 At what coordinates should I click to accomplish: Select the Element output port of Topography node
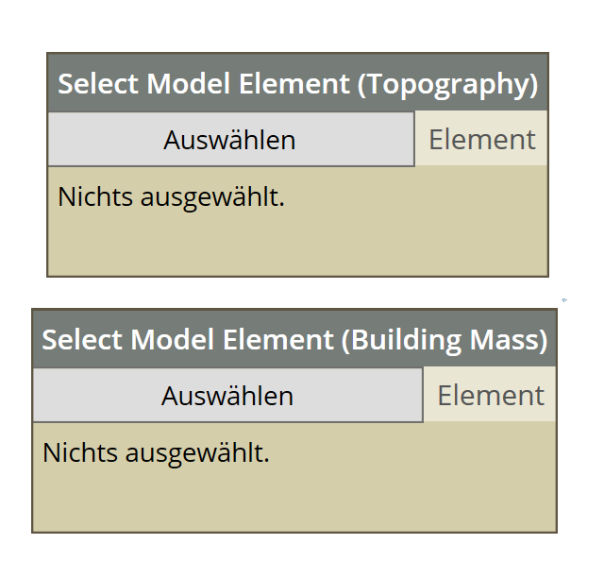(x=481, y=140)
